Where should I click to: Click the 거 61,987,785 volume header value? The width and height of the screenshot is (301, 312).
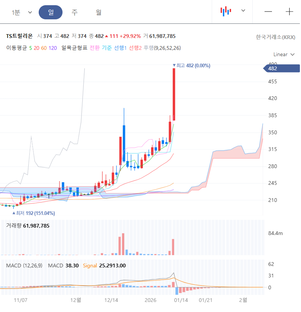(160, 36)
